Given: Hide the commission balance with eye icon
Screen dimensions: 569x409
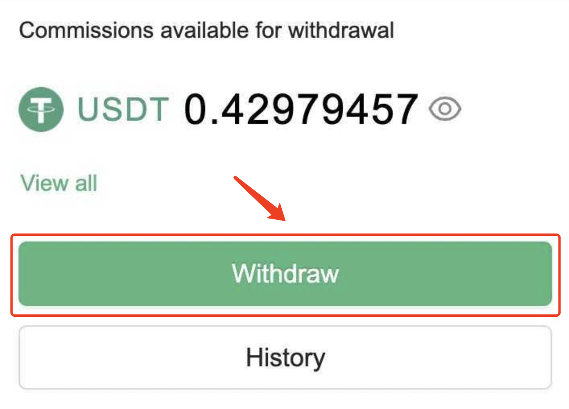Looking at the screenshot, I should click(445, 109).
